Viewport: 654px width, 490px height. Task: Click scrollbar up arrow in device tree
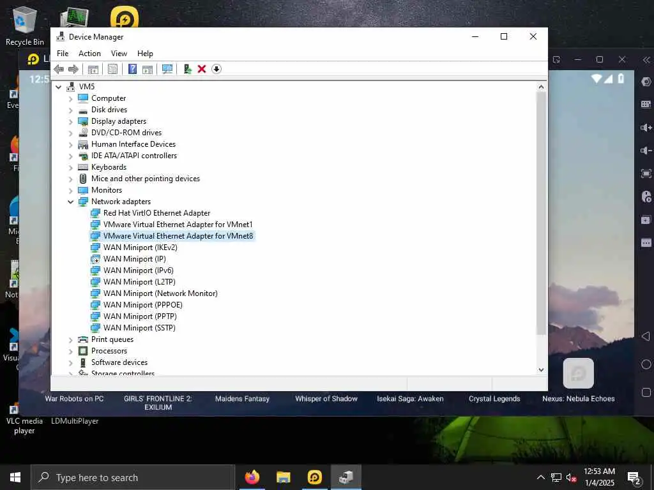(541, 87)
